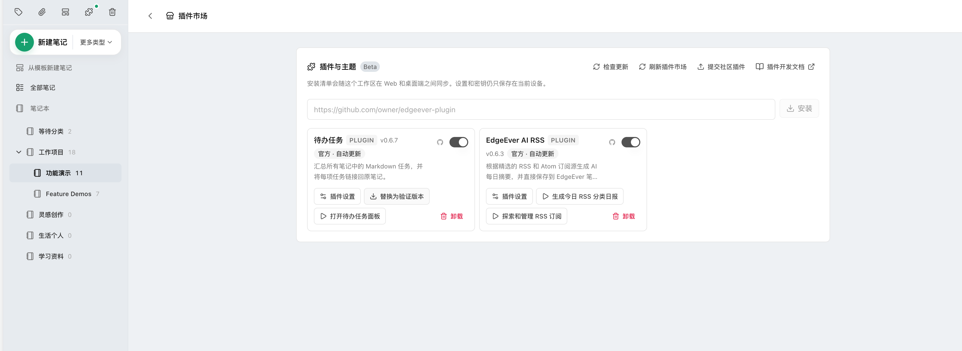962x351 pixels.
Task: Open the 生活个人 notebook
Action: click(x=65, y=236)
